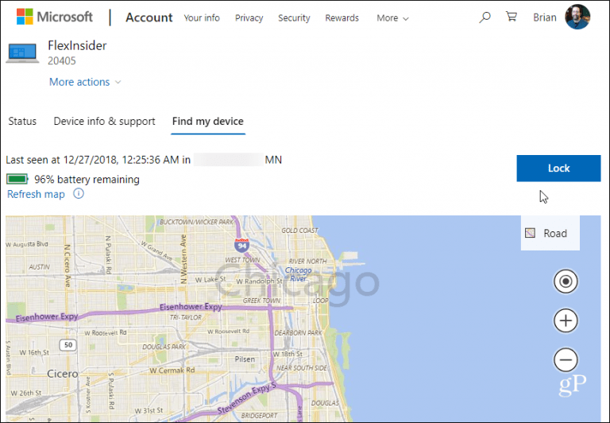This screenshot has height=423, width=610.
Task: Expand the More navigation menu
Action: [x=392, y=18]
